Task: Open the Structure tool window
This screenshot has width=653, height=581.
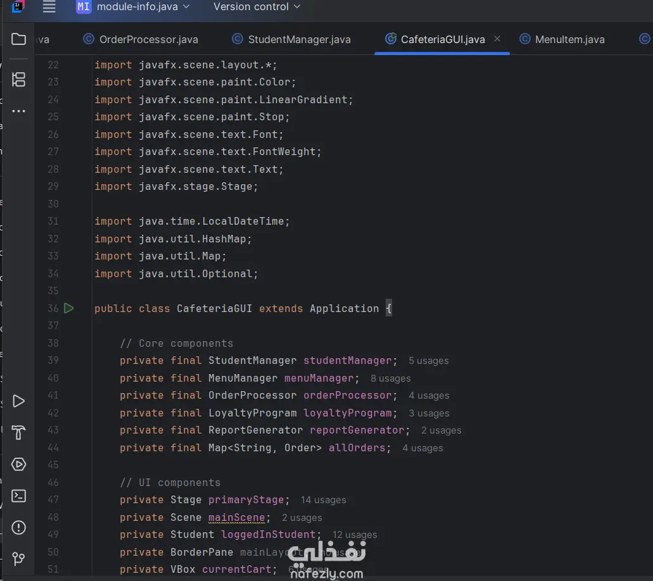Action: pyautogui.click(x=18, y=80)
